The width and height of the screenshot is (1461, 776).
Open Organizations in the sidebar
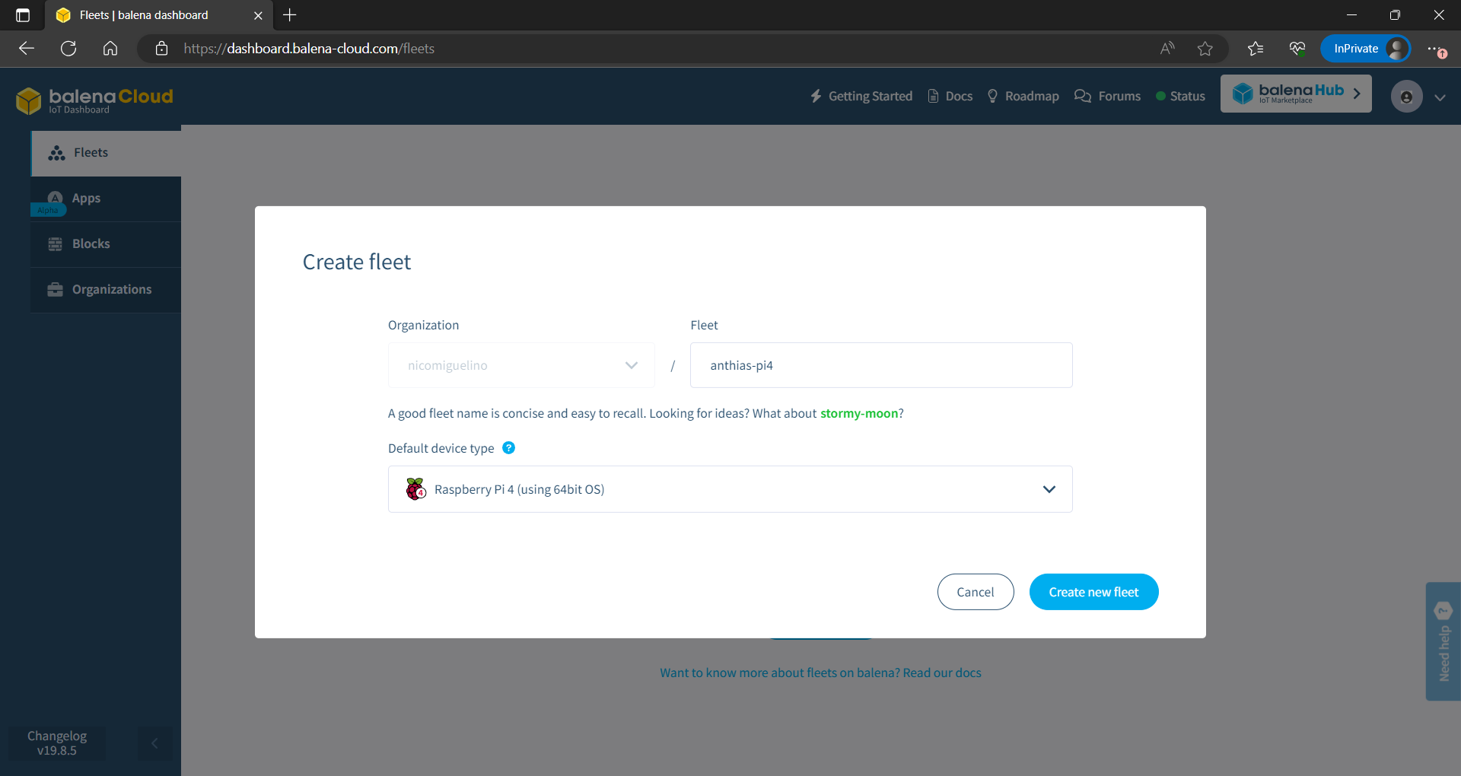click(106, 290)
